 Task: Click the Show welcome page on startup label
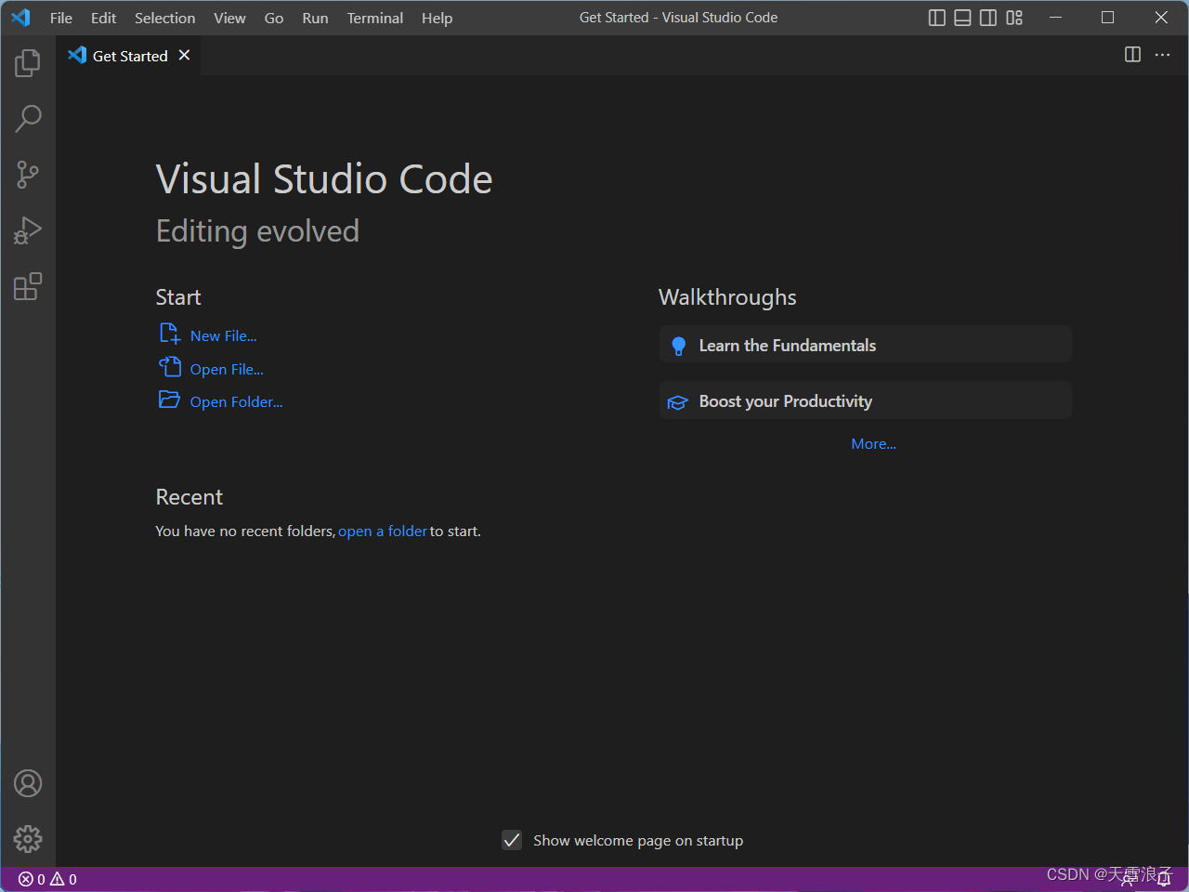coord(638,841)
